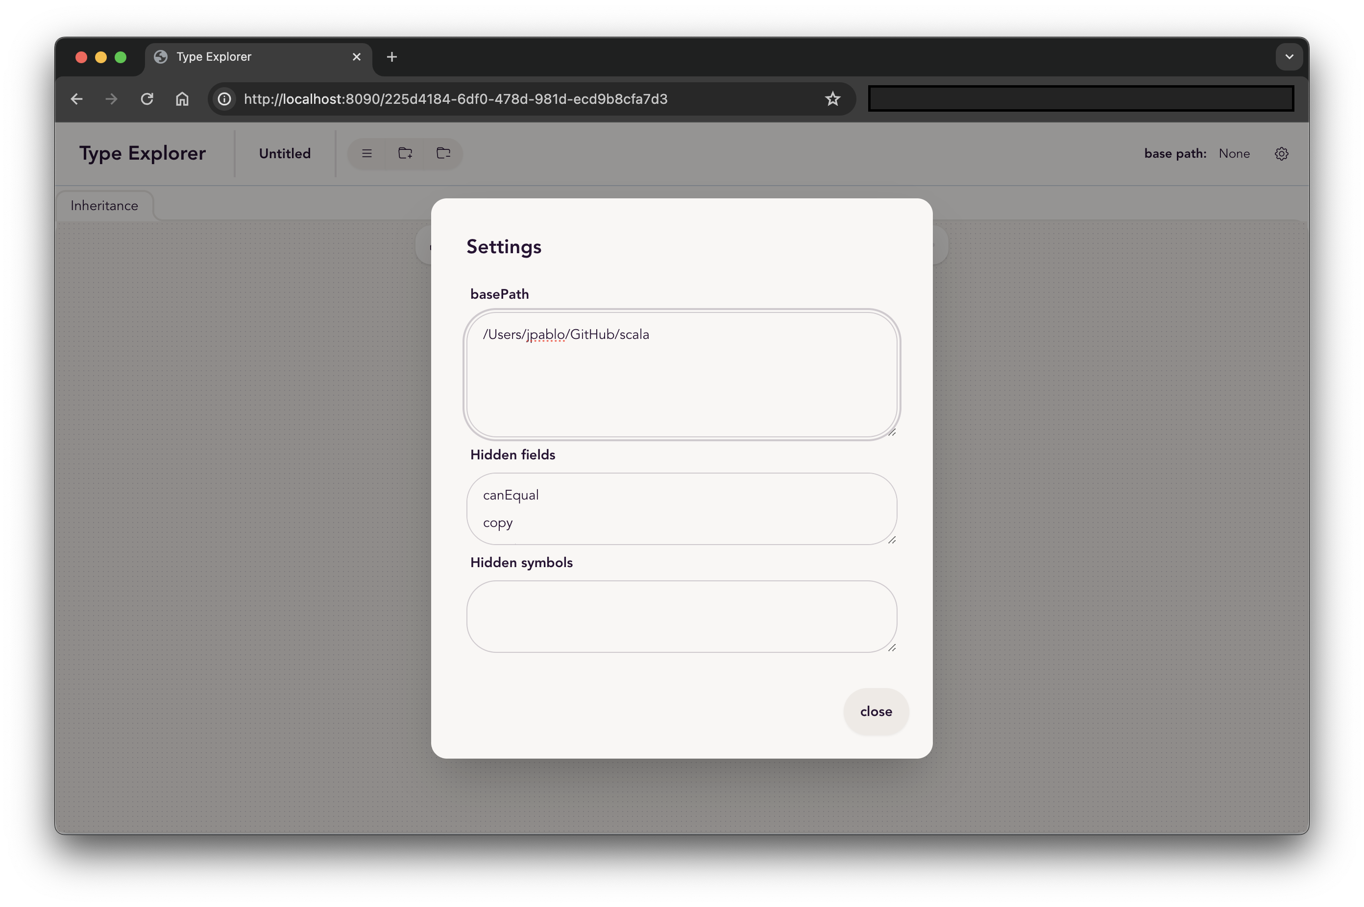The width and height of the screenshot is (1364, 907).
Task: Expand the tab search dropdown chevron
Action: [1289, 57]
